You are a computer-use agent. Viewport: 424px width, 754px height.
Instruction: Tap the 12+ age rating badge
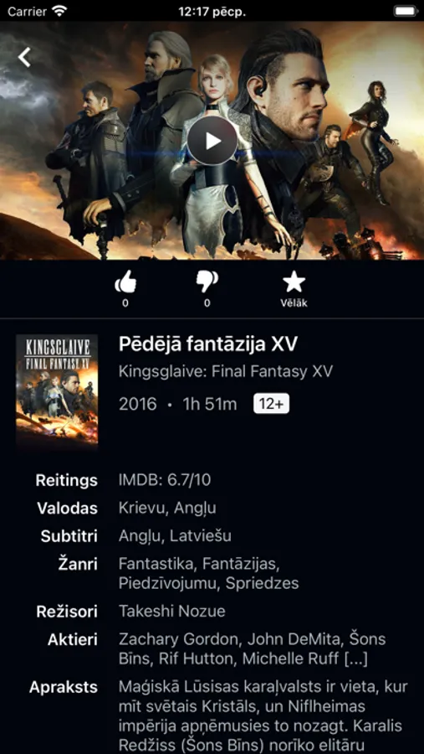tap(271, 405)
